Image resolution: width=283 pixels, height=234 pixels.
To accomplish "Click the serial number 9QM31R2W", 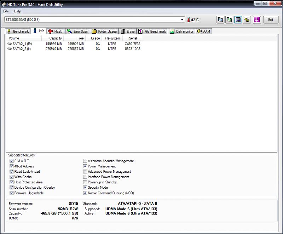I will coord(68,209).
